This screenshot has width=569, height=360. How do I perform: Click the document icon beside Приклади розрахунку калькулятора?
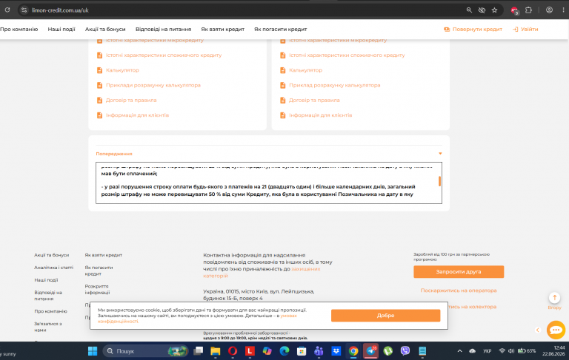click(99, 85)
